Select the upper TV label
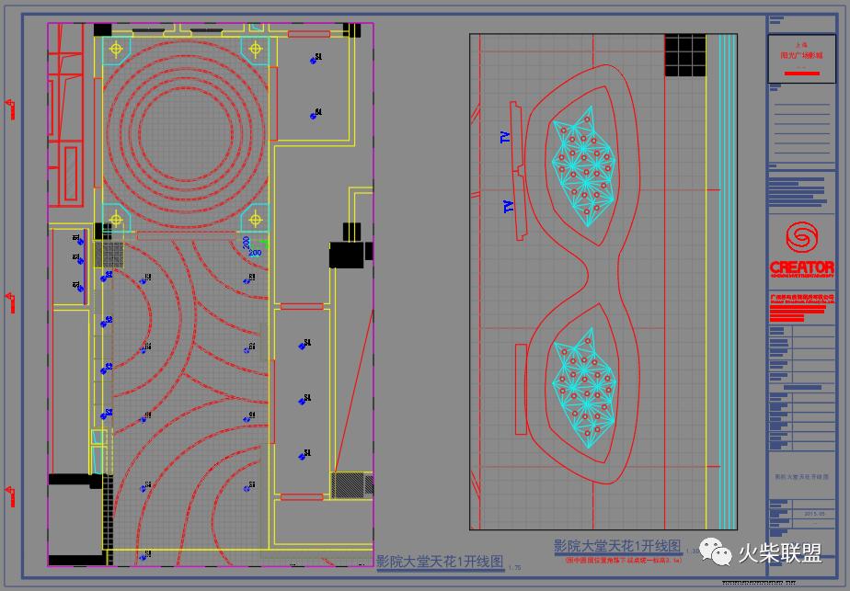The width and height of the screenshot is (850, 591). tap(505, 137)
